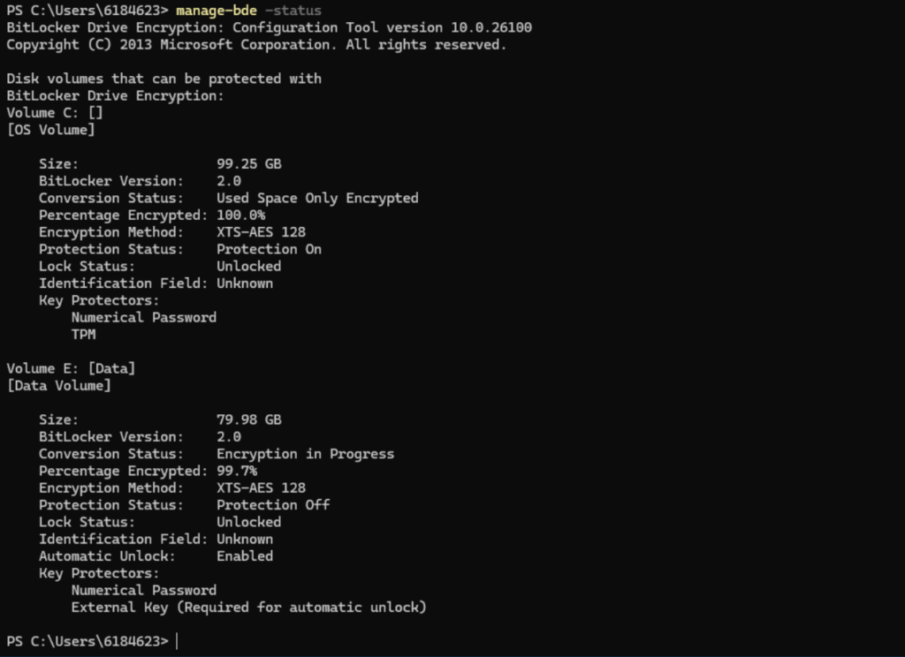Viewport: 905px width, 657px height.
Task: Click the Volume E: [Data] header
Action: pos(71,368)
